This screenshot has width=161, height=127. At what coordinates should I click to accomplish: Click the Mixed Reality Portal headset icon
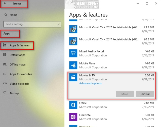tap(73, 53)
